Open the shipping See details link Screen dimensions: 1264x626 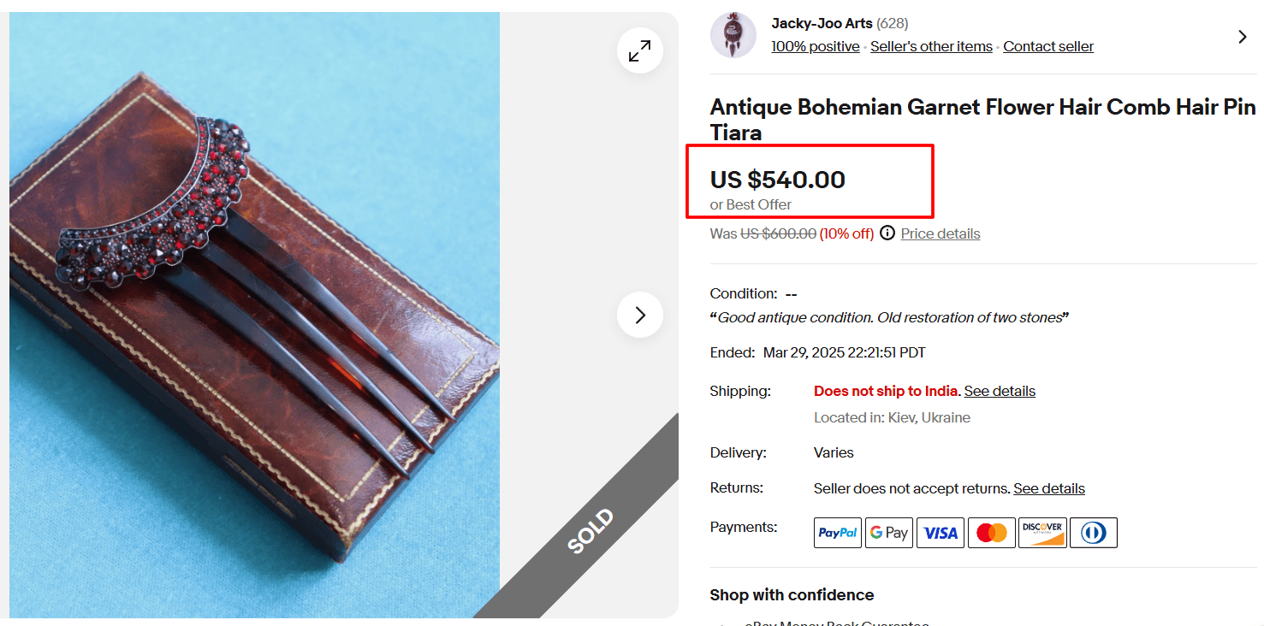coord(1000,391)
